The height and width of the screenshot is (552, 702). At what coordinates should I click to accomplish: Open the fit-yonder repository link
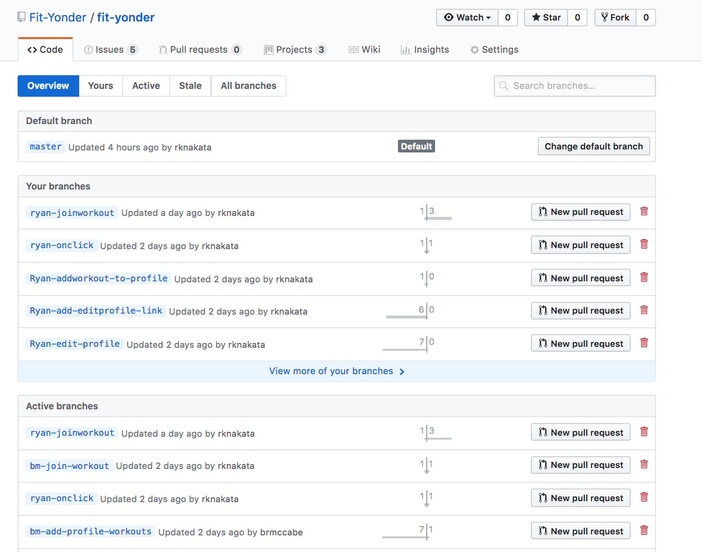(126, 18)
